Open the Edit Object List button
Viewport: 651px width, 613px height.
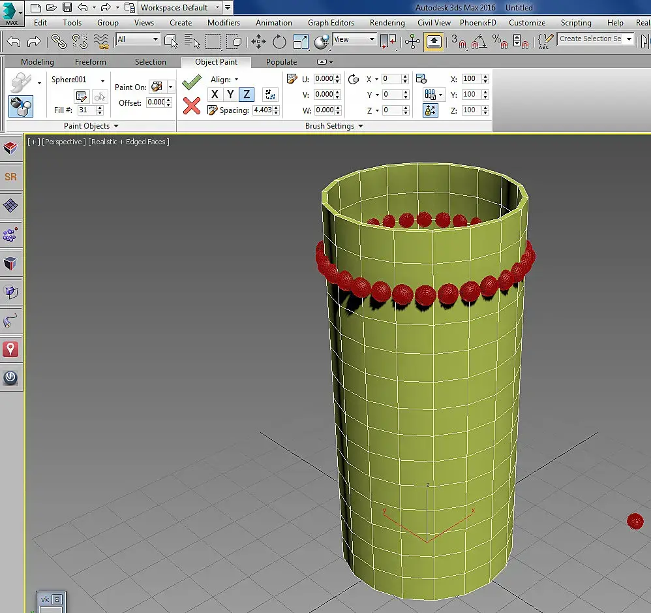coord(82,97)
